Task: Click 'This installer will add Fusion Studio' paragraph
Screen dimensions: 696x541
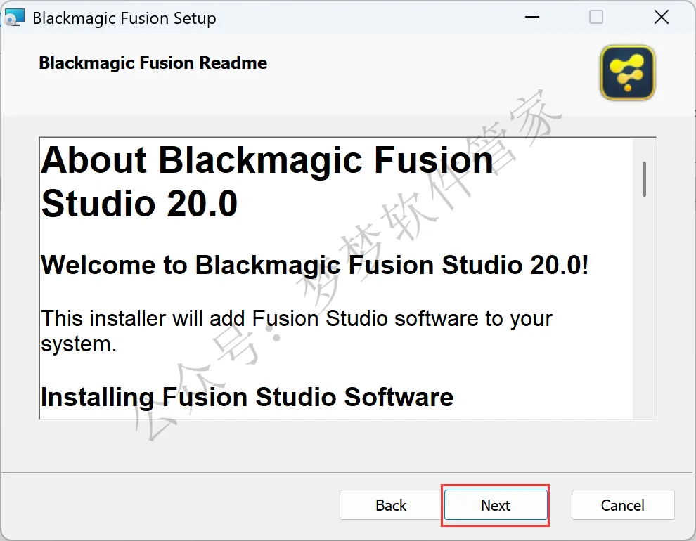Action: pos(297,331)
